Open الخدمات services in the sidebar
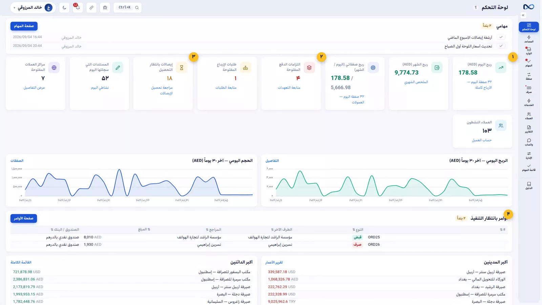This screenshot has height=305, width=542. (x=529, y=103)
